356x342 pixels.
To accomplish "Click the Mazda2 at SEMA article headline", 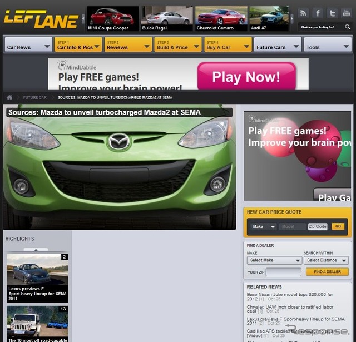I will [x=105, y=112].
